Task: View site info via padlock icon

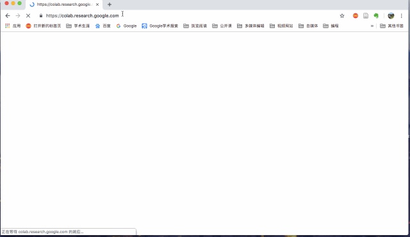Action: (41, 15)
